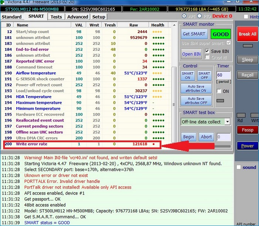
Task: Go to the Setup tab
Action: point(98,17)
